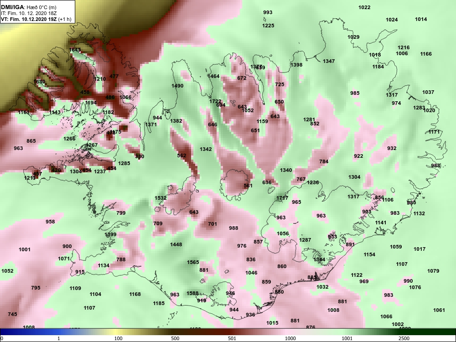
Task: Click the map value 1061
Action: 439,310
